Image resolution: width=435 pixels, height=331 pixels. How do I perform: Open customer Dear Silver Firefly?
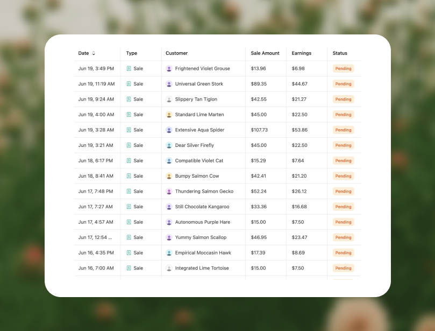[x=195, y=145]
